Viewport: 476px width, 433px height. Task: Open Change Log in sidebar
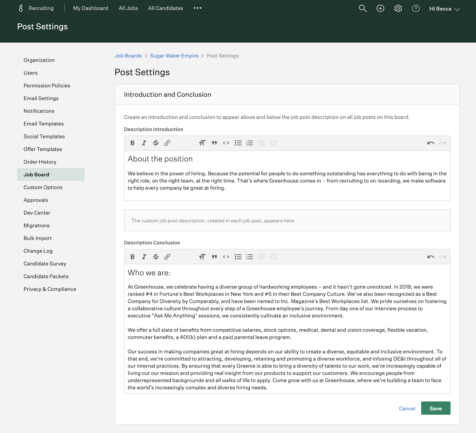point(38,251)
